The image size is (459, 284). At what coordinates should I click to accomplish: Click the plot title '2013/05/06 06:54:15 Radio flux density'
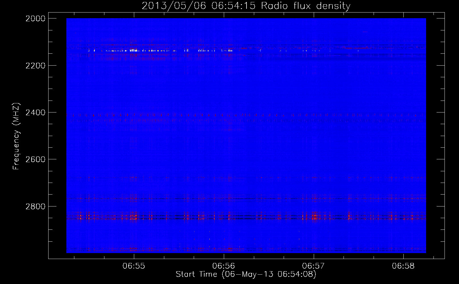pos(246,6)
